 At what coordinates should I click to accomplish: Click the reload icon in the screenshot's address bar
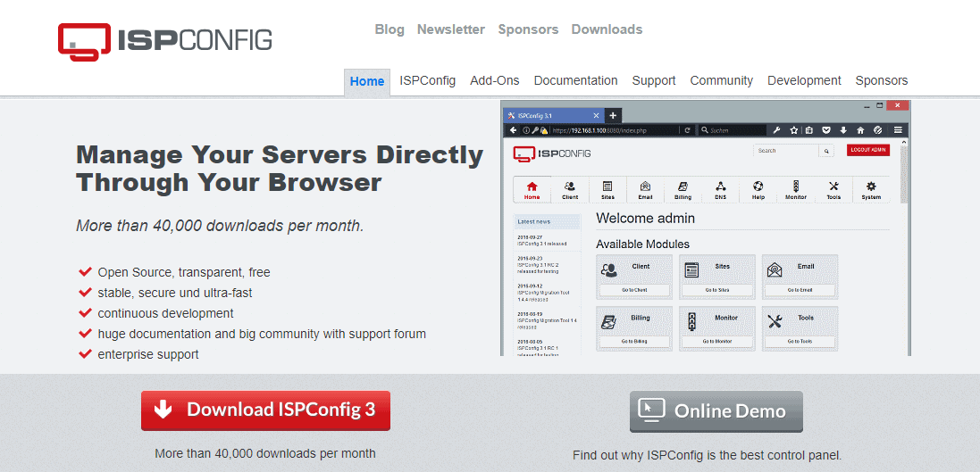[x=687, y=130]
